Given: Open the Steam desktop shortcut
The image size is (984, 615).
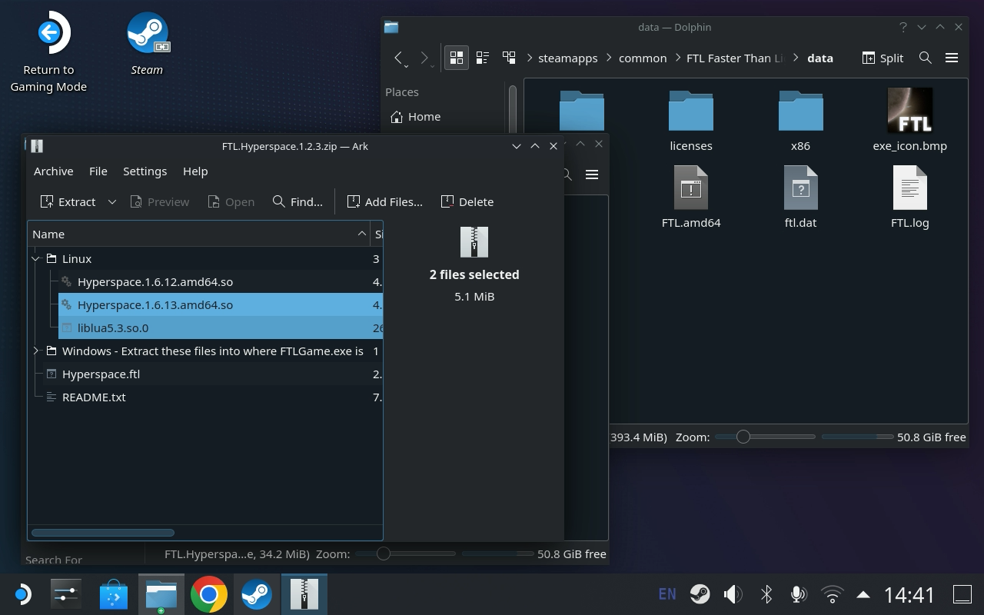Looking at the screenshot, I should [x=147, y=44].
